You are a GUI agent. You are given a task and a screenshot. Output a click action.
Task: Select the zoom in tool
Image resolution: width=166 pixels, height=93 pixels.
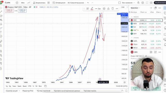coord(1,46)
